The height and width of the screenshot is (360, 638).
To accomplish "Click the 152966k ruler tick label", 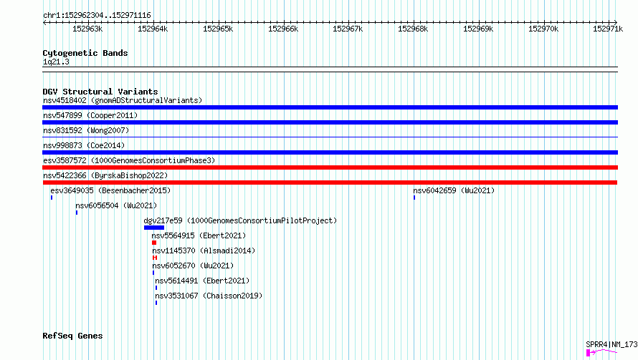I will coord(283,29).
